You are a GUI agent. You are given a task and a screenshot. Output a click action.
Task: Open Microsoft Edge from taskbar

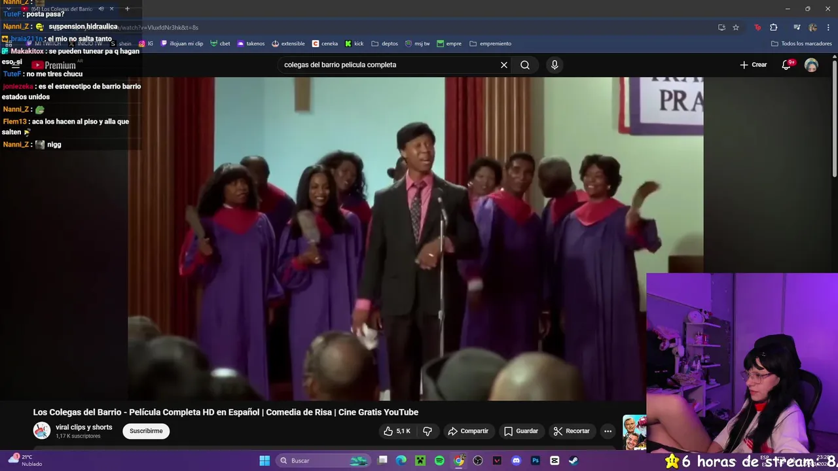[x=401, y=461]
